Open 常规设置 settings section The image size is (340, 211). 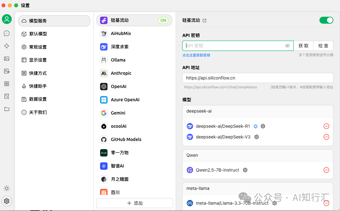tap(54, 47)
